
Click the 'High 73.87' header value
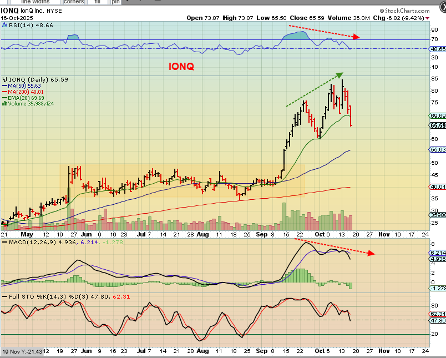(238, 18)
